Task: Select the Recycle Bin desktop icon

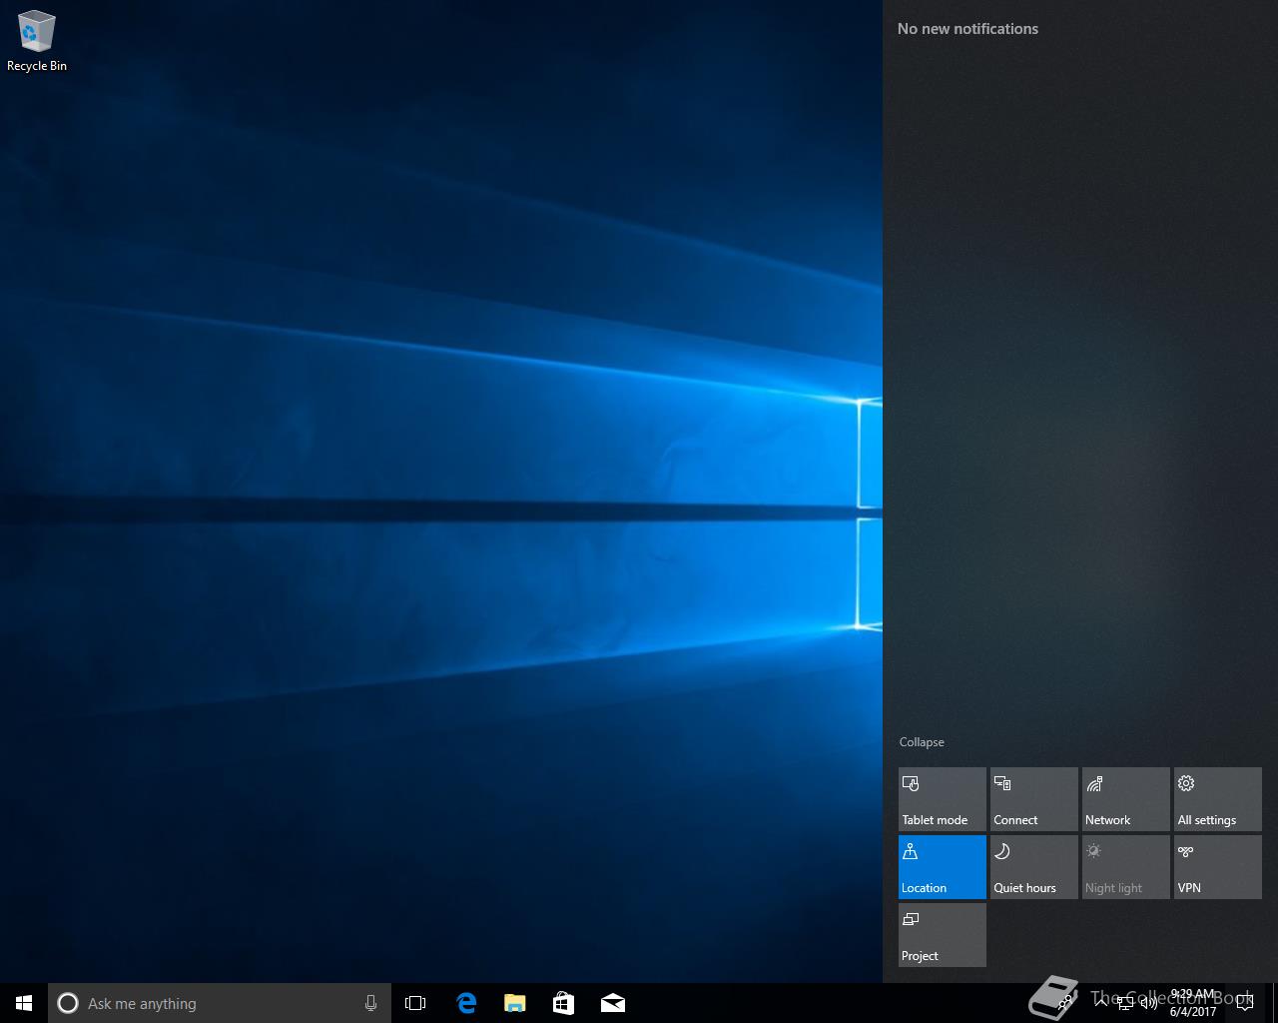Action: [x=37, y=42]
